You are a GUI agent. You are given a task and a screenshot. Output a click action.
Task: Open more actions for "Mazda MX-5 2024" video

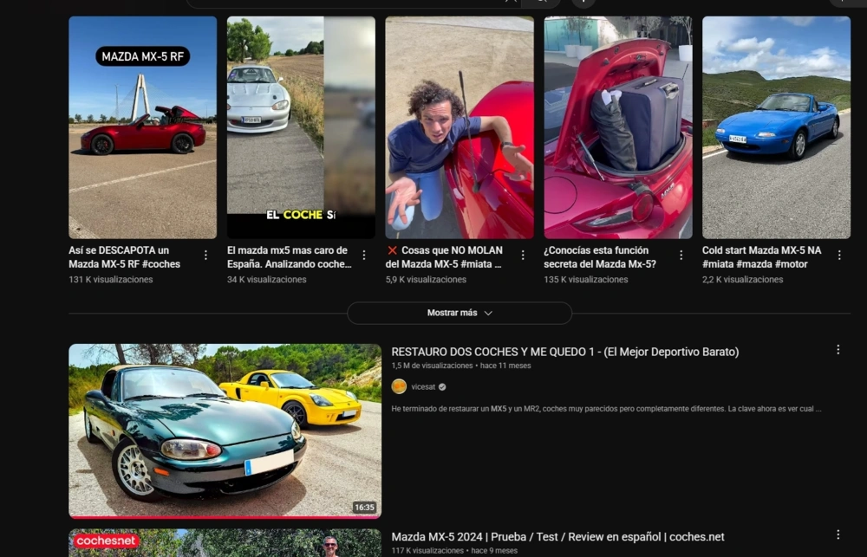pyautogui.click(x=838, y=535)
